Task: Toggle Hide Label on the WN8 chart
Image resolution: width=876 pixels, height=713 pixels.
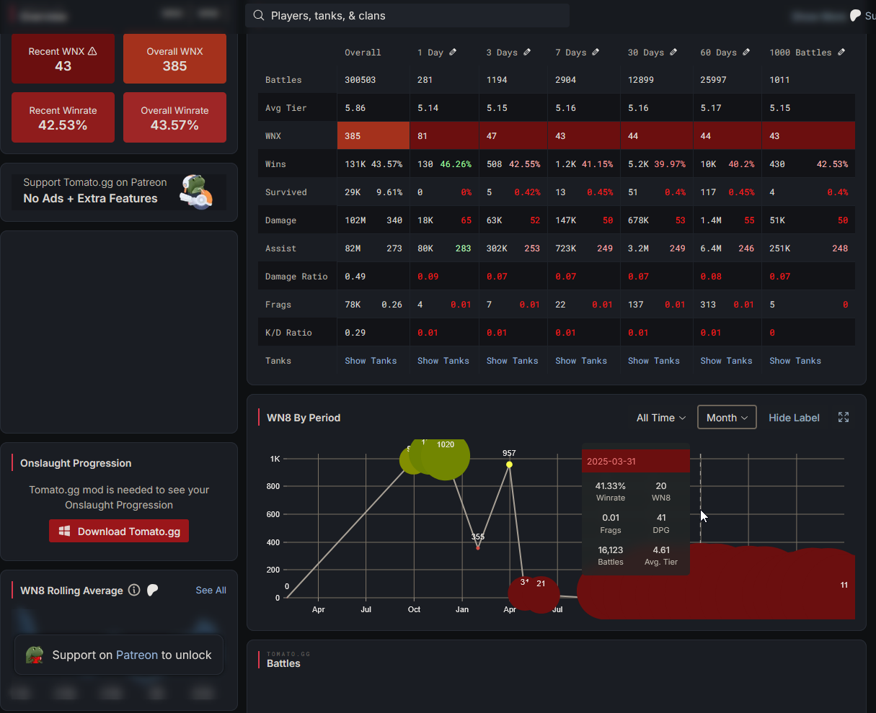Action: coord(794,418)
